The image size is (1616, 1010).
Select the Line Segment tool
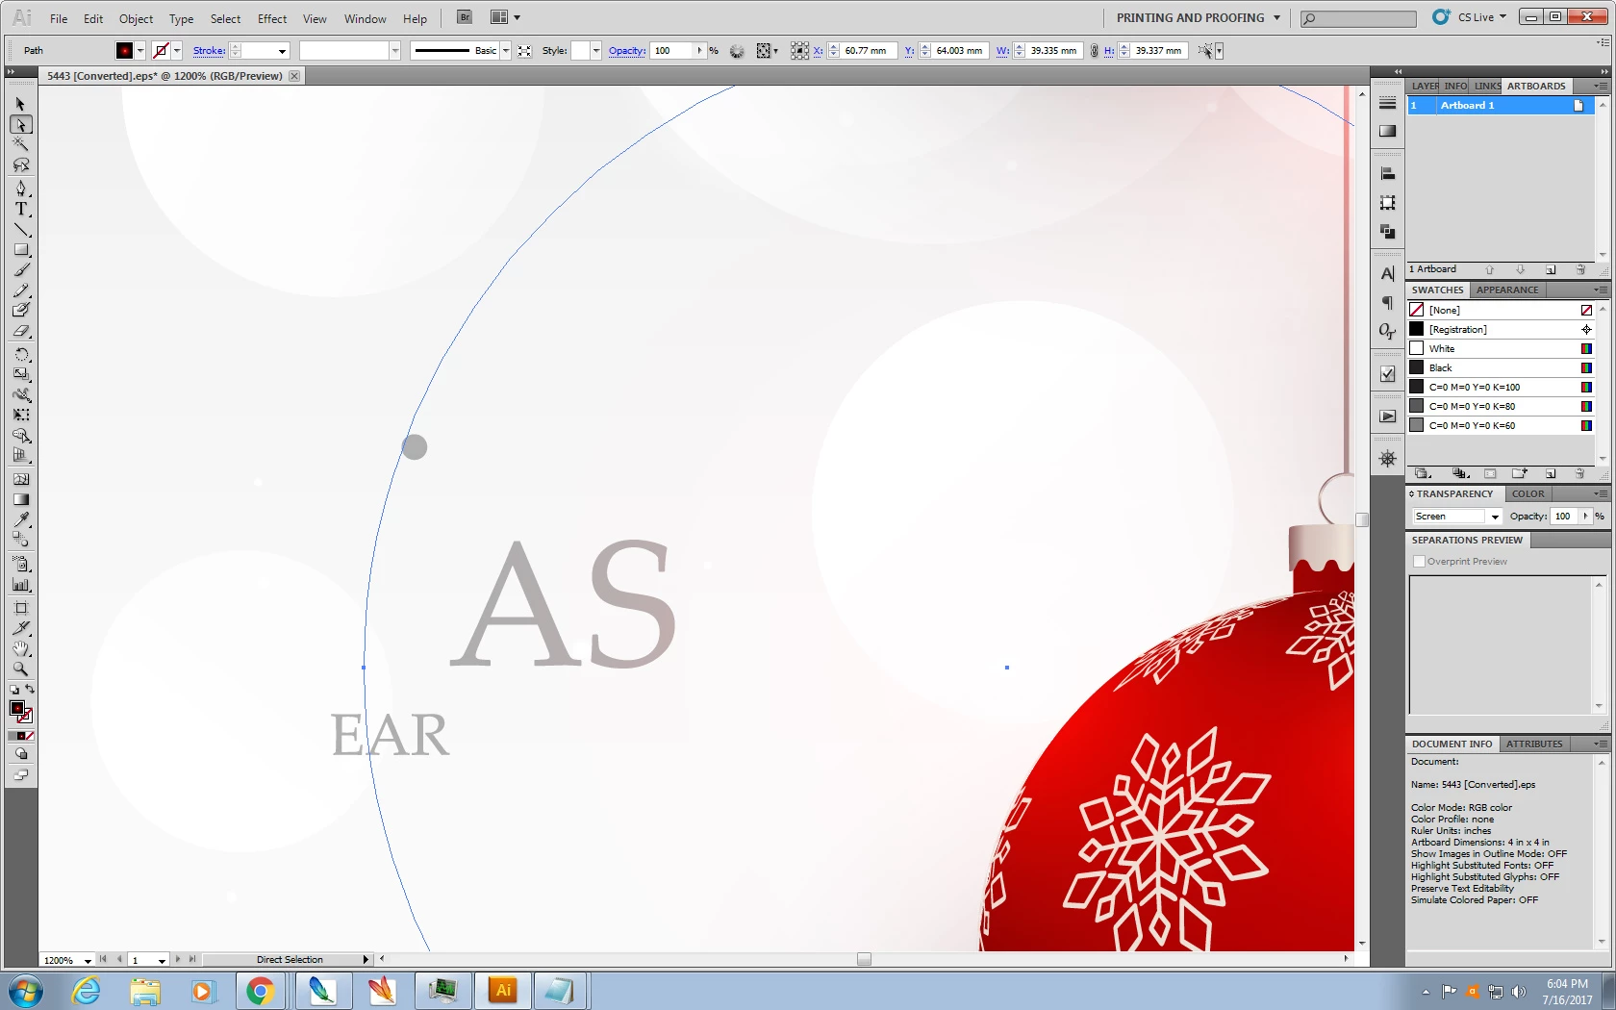(x=20, y=229)
